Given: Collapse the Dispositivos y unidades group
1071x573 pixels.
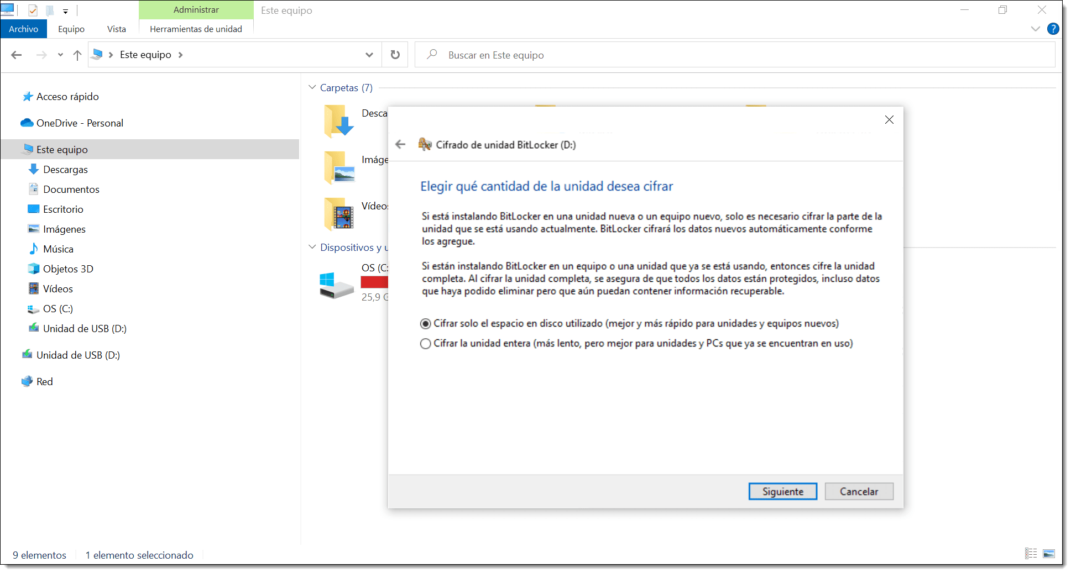Looking at the screenshot, I should point(312,247).
